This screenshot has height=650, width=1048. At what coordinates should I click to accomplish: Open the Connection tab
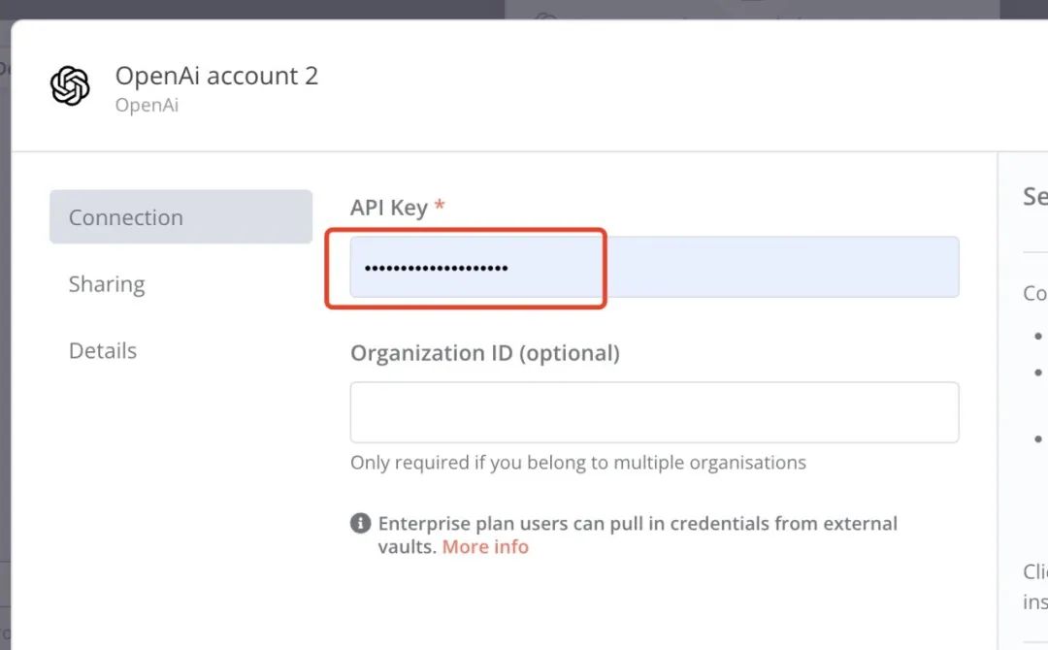pos(180,217)
